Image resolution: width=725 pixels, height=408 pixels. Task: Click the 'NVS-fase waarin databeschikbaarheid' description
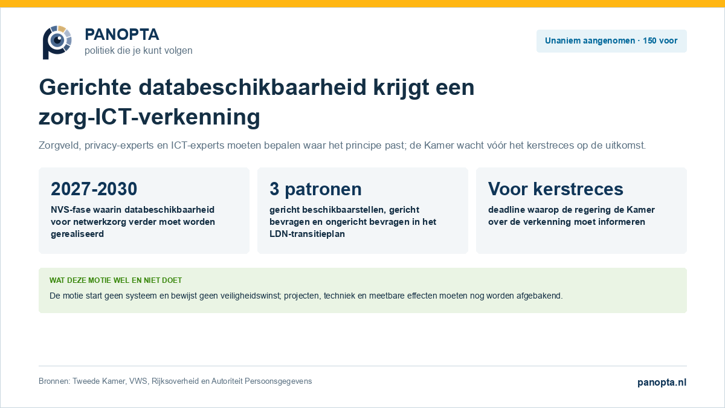click(133, 222)
